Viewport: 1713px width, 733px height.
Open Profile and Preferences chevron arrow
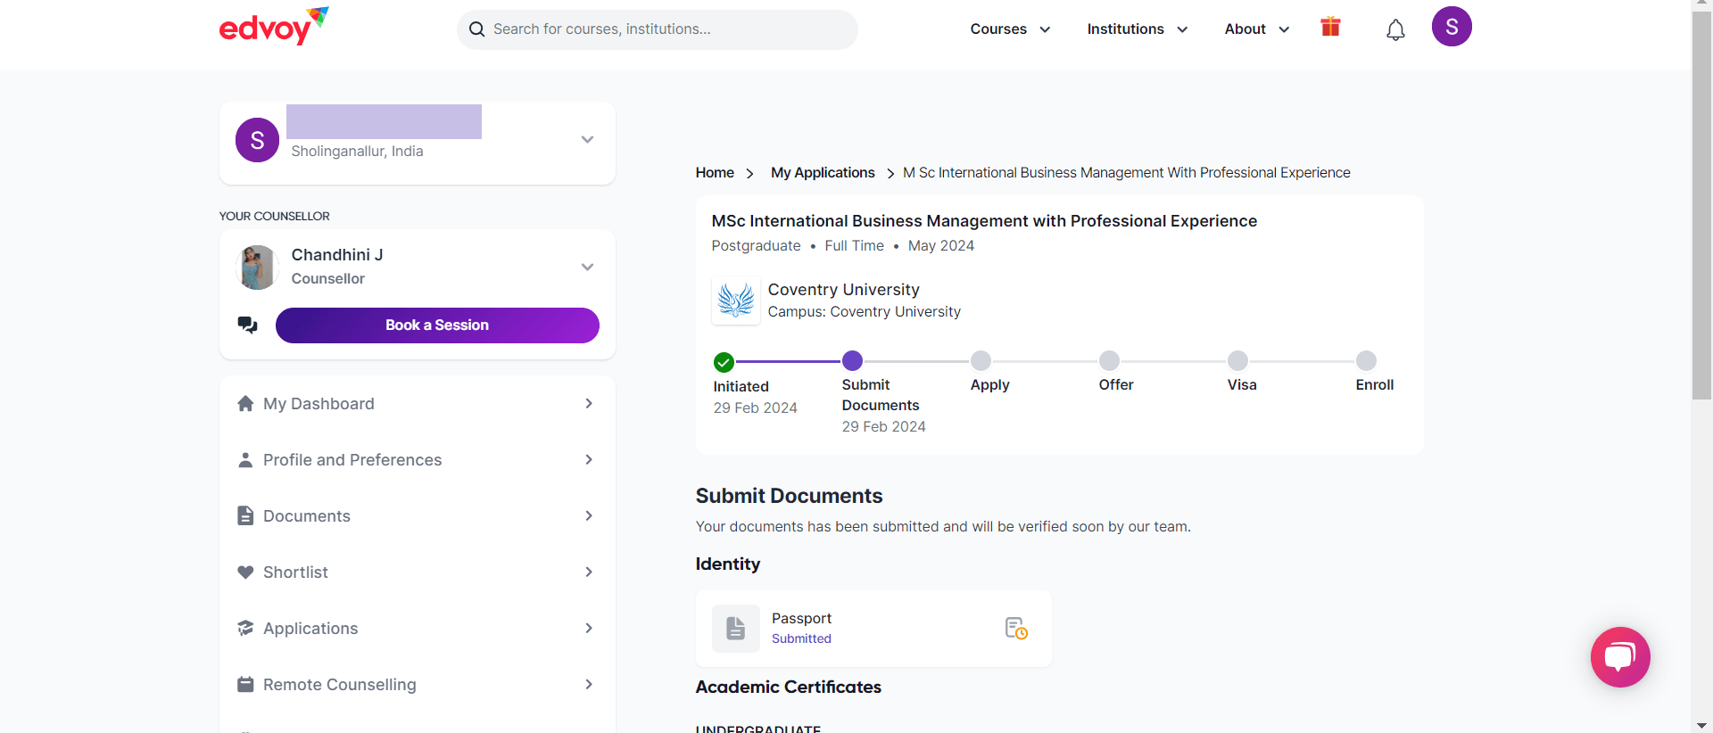589,460
